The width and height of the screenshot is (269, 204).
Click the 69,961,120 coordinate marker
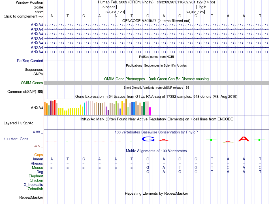coord(115,12)
